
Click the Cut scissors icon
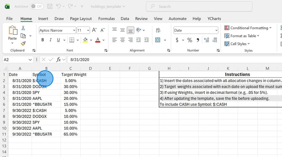tap(23, 28)
